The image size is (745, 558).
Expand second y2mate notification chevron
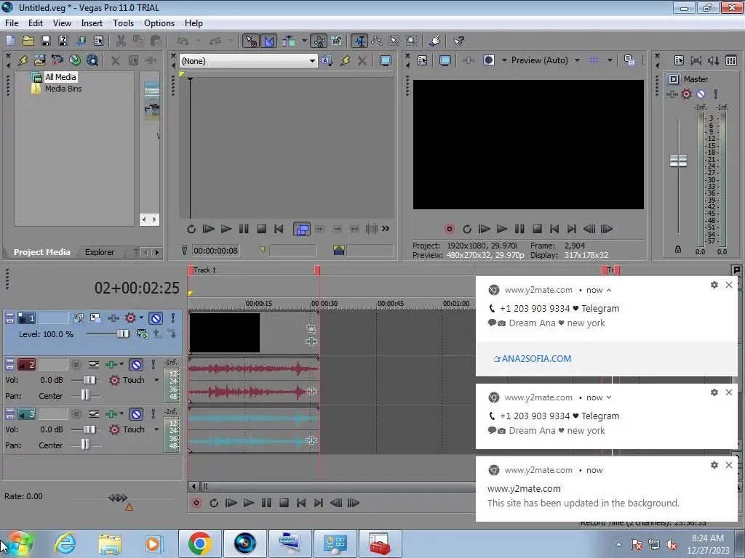(x=609, y=397)
